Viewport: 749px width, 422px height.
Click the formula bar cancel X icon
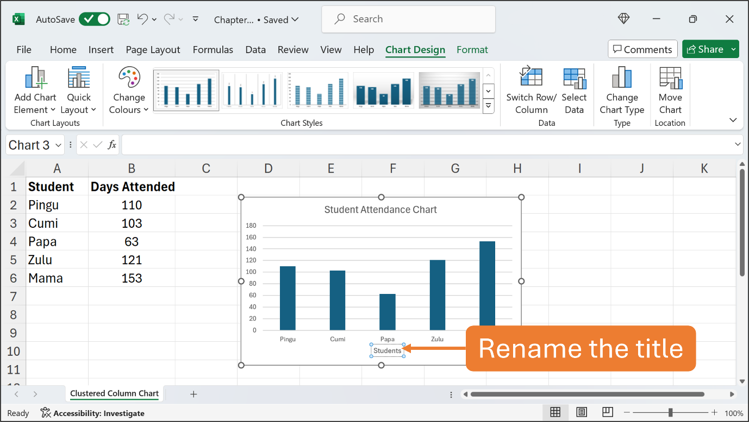pyautogui.click(x=84, y=145)
